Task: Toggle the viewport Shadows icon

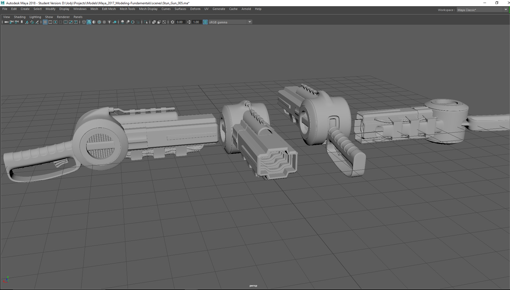Action: pyautogui.click(x=114, y=22)
